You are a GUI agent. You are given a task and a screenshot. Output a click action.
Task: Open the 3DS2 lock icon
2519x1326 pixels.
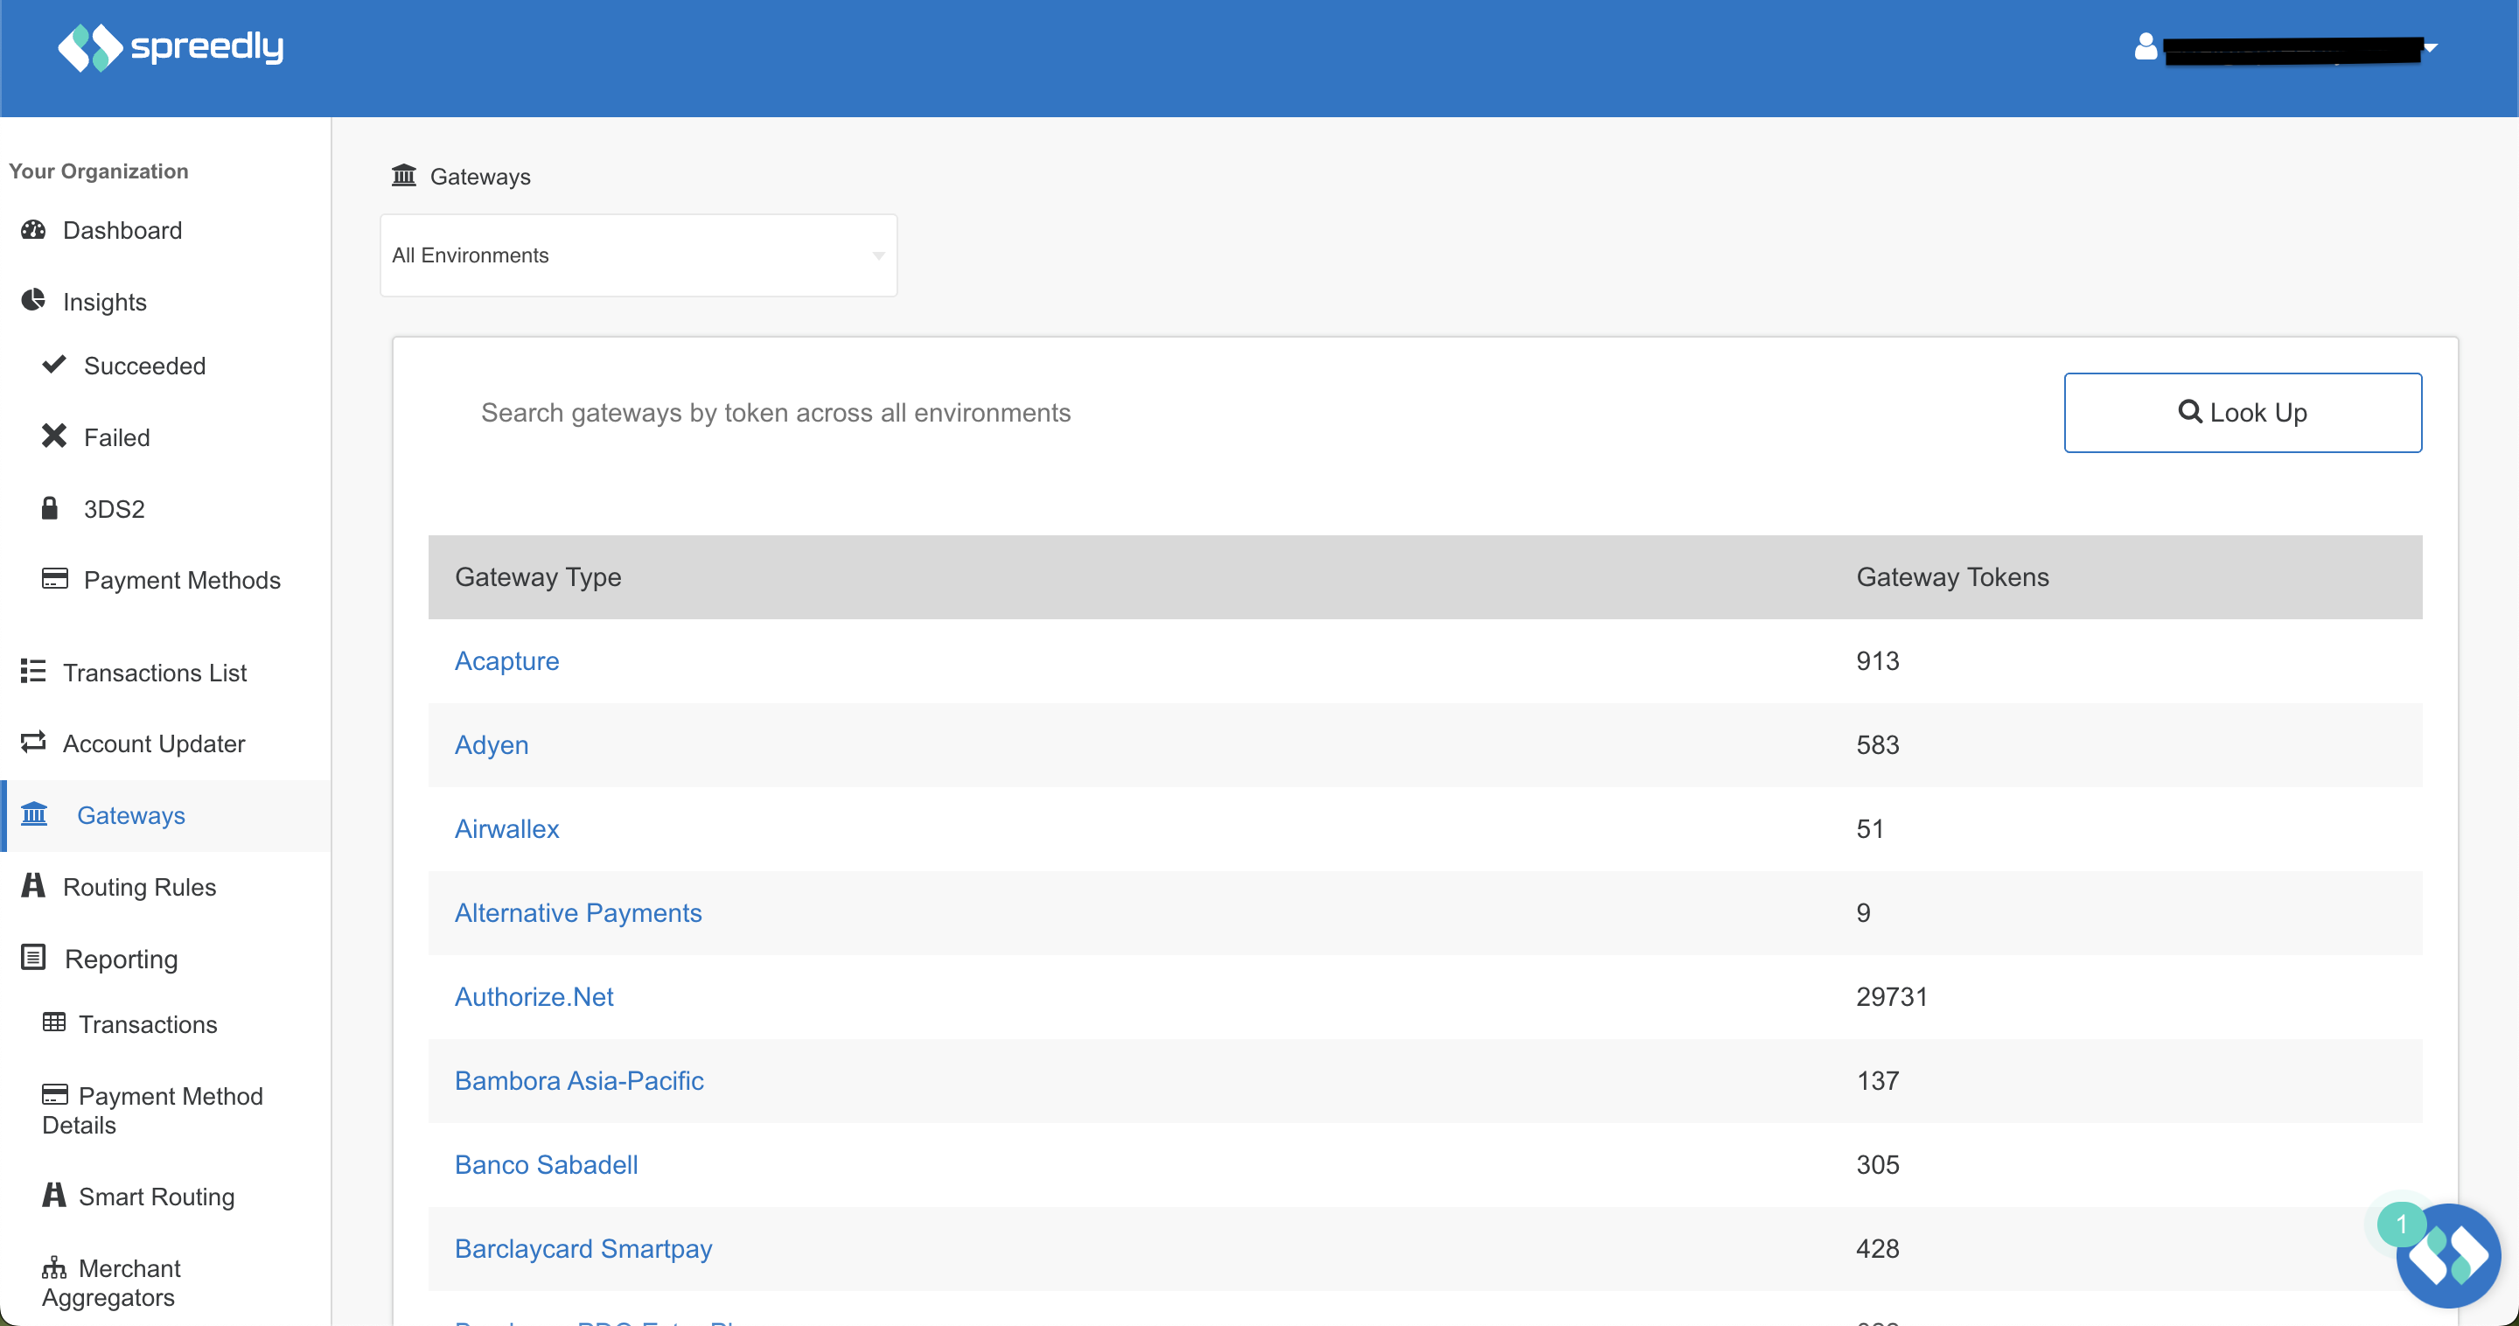(x=50, y=507)
